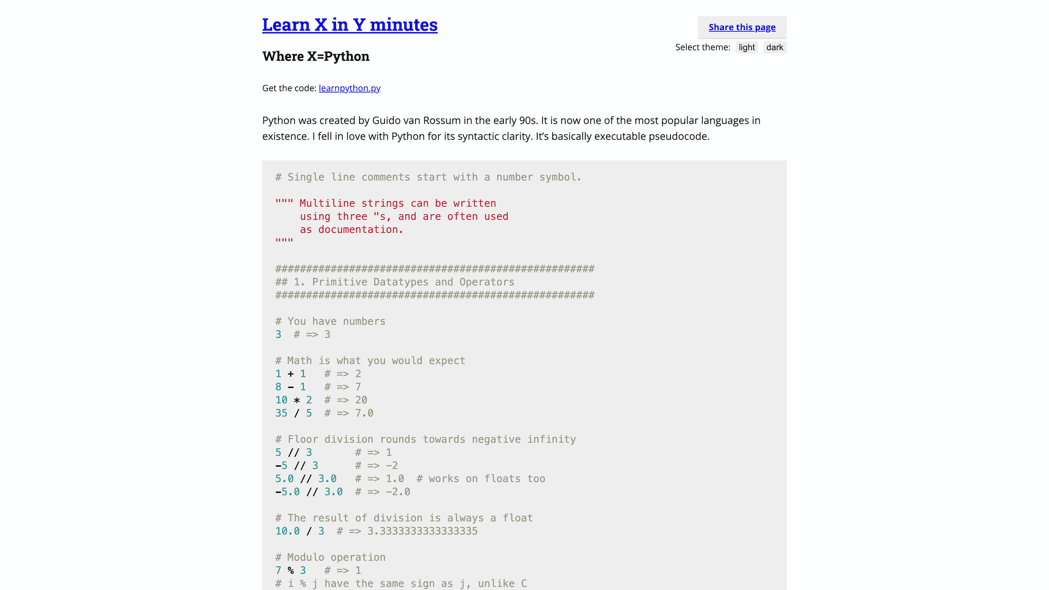The image size is (1049, 590).
Task: Click the number literal '35' in code
Action: point(281,413)
